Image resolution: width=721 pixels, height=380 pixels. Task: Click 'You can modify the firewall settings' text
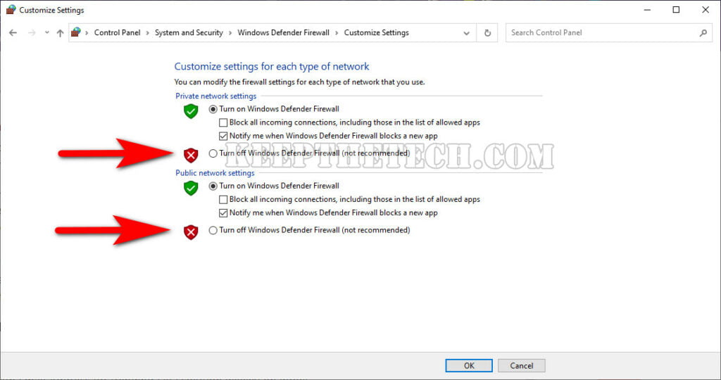(x=299, y=82)
